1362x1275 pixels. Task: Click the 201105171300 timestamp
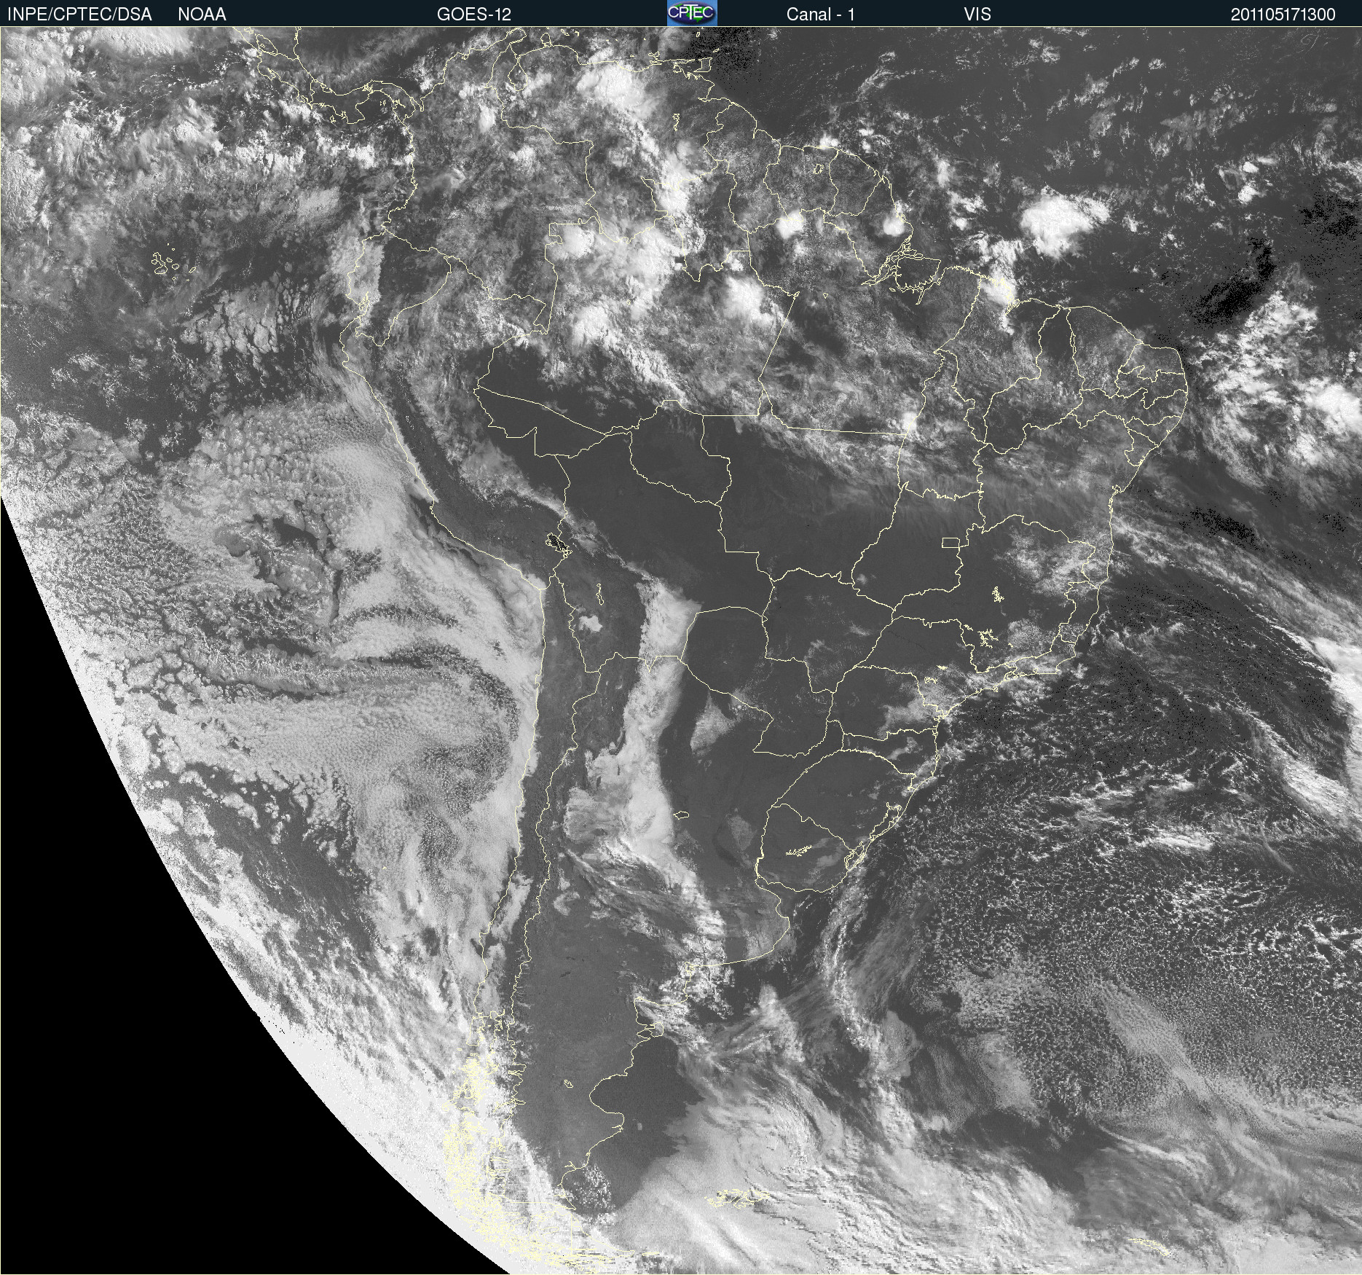(x=1283, y=15)
